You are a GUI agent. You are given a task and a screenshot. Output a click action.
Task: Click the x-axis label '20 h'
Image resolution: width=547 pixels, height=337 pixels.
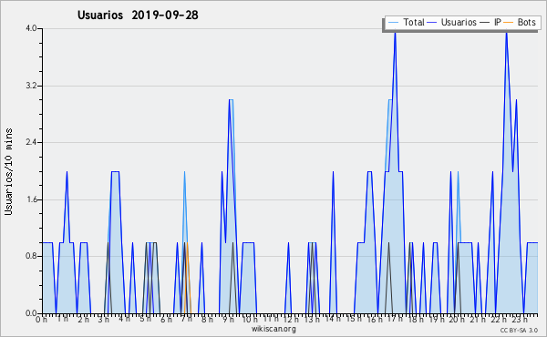tap(457, 319)
